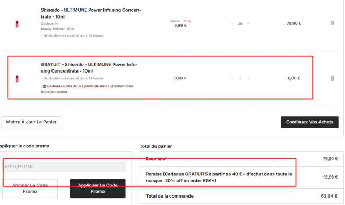Click Continuez Vos Achats button
345x205 pixels.
pyautogui.click(x=309, y=122)
